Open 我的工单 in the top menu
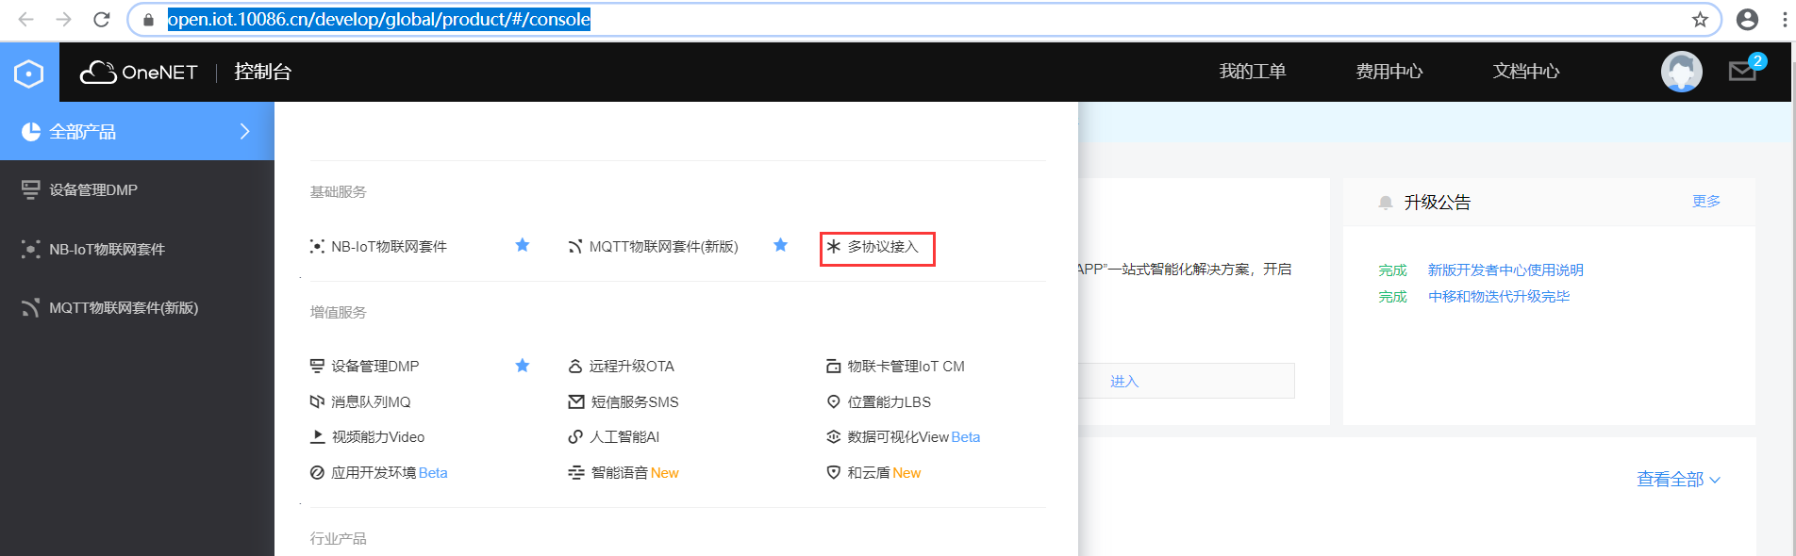This screenshot has height=556, width=1796. click(1252, 72)
